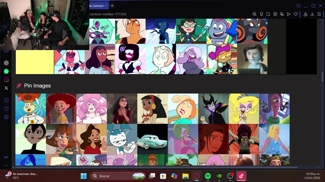Viewport: 325px width, 182px height.
Task: Select the Pearl image in the tier row
Action: coord(161,59)
